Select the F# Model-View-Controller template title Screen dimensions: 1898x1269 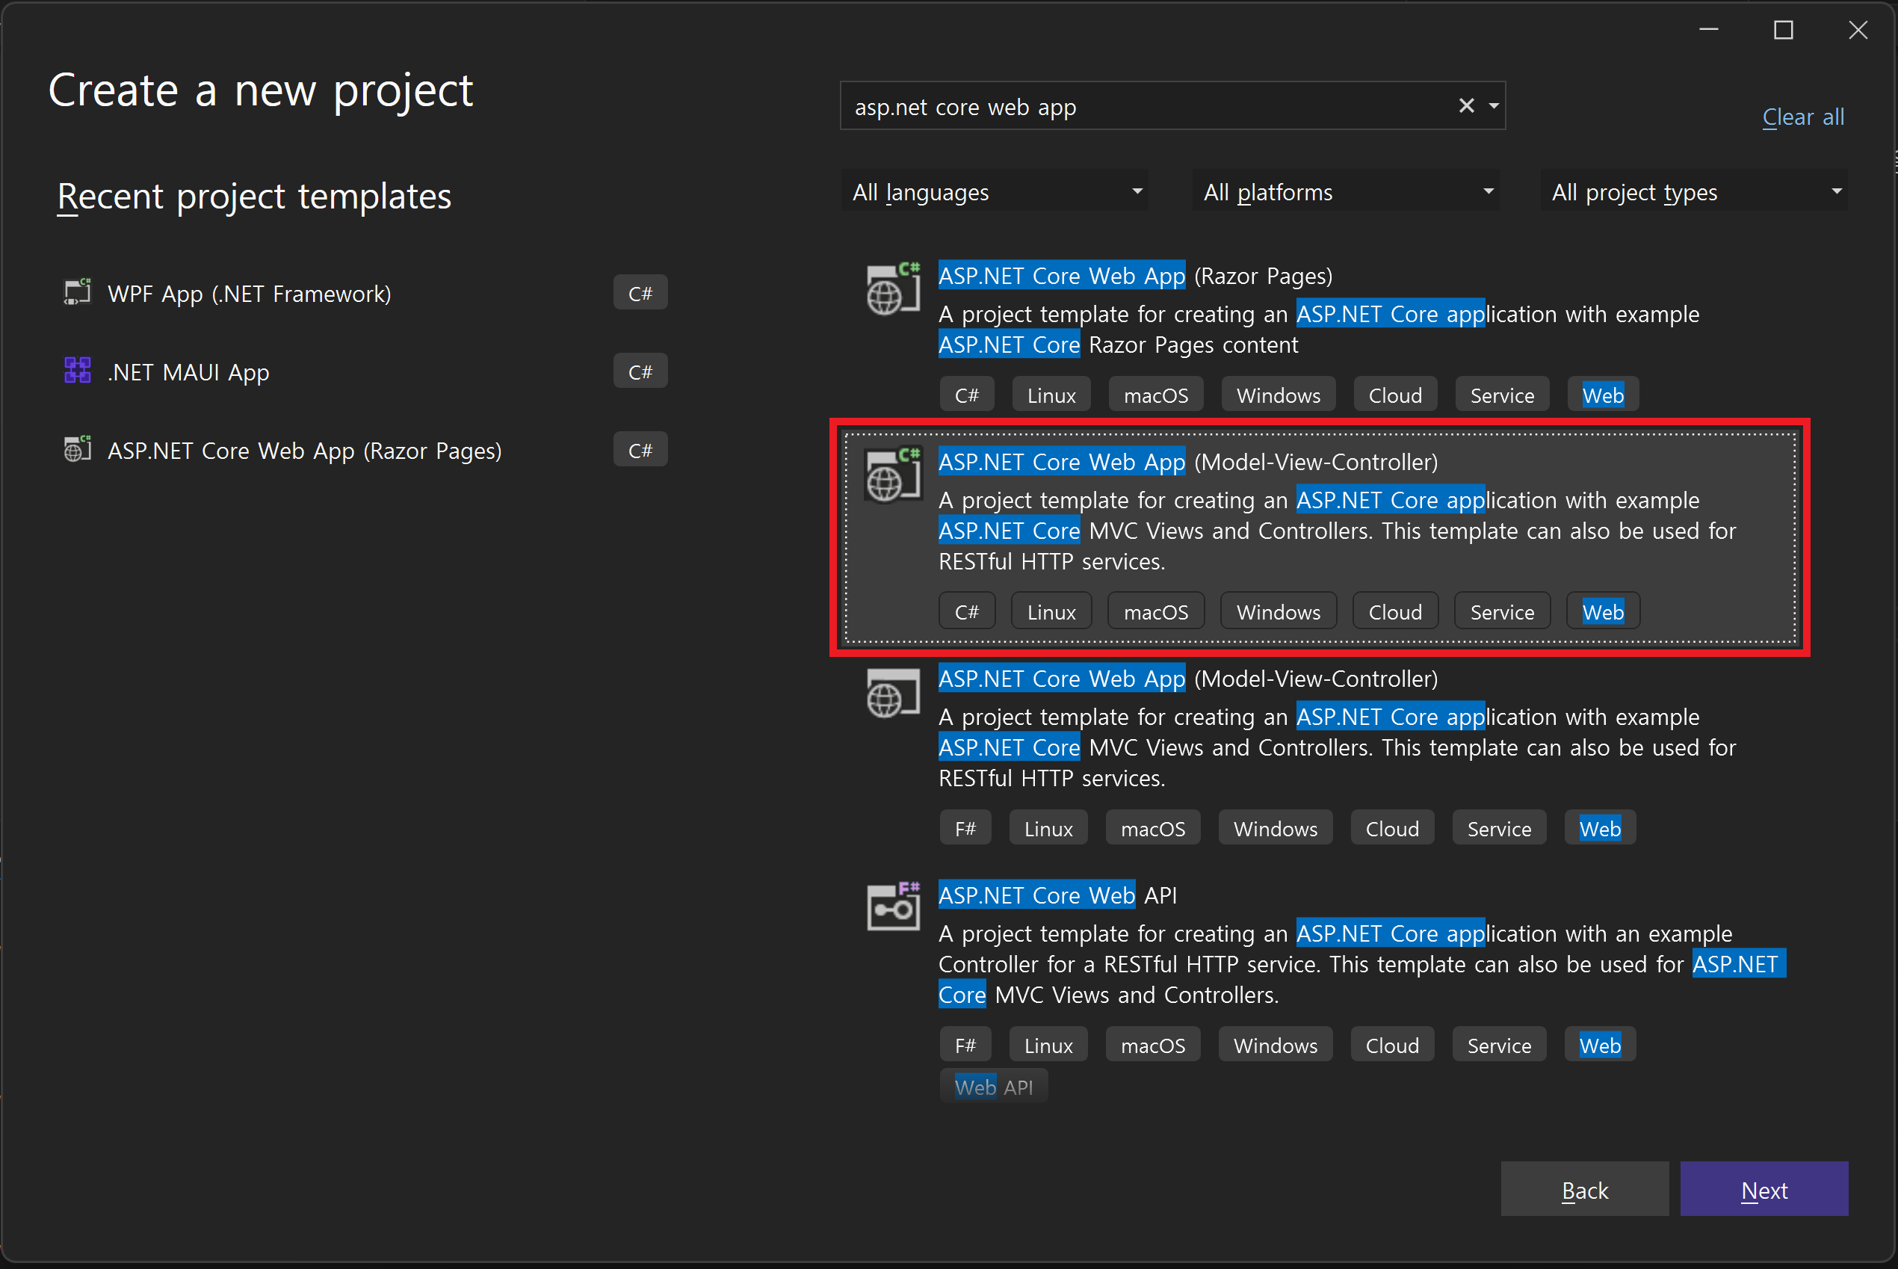[1187, 678]
